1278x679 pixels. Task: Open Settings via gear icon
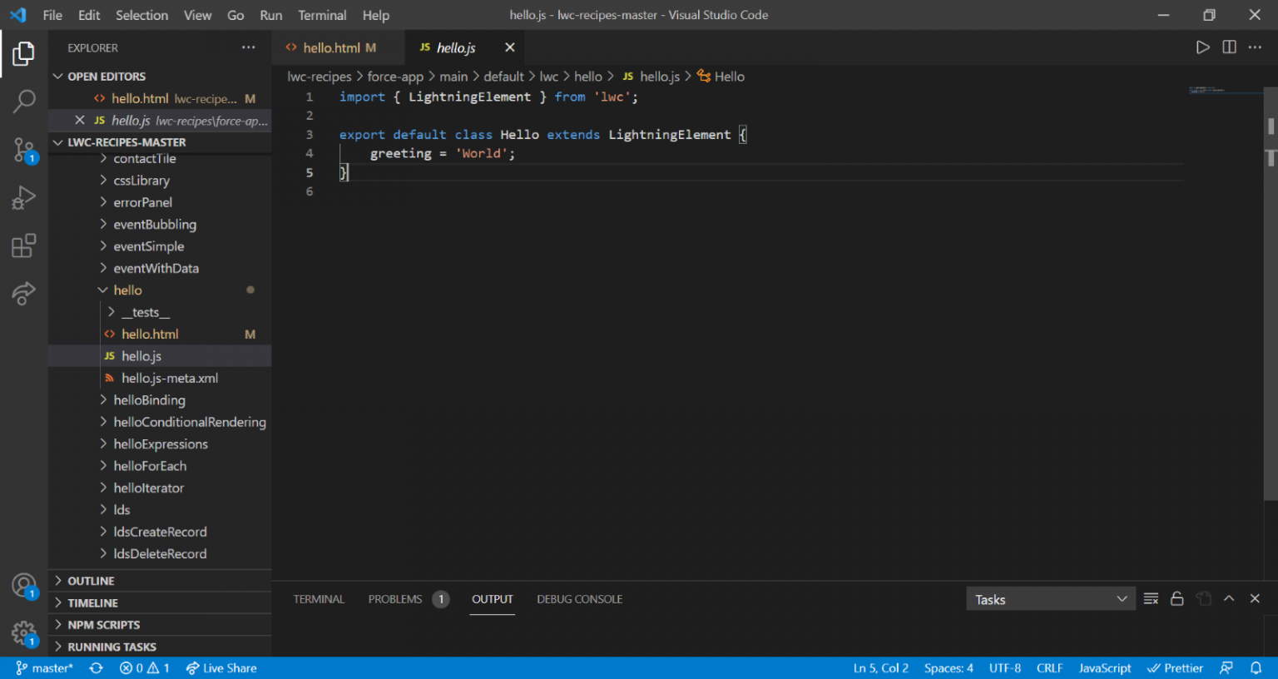pos(23,634)
